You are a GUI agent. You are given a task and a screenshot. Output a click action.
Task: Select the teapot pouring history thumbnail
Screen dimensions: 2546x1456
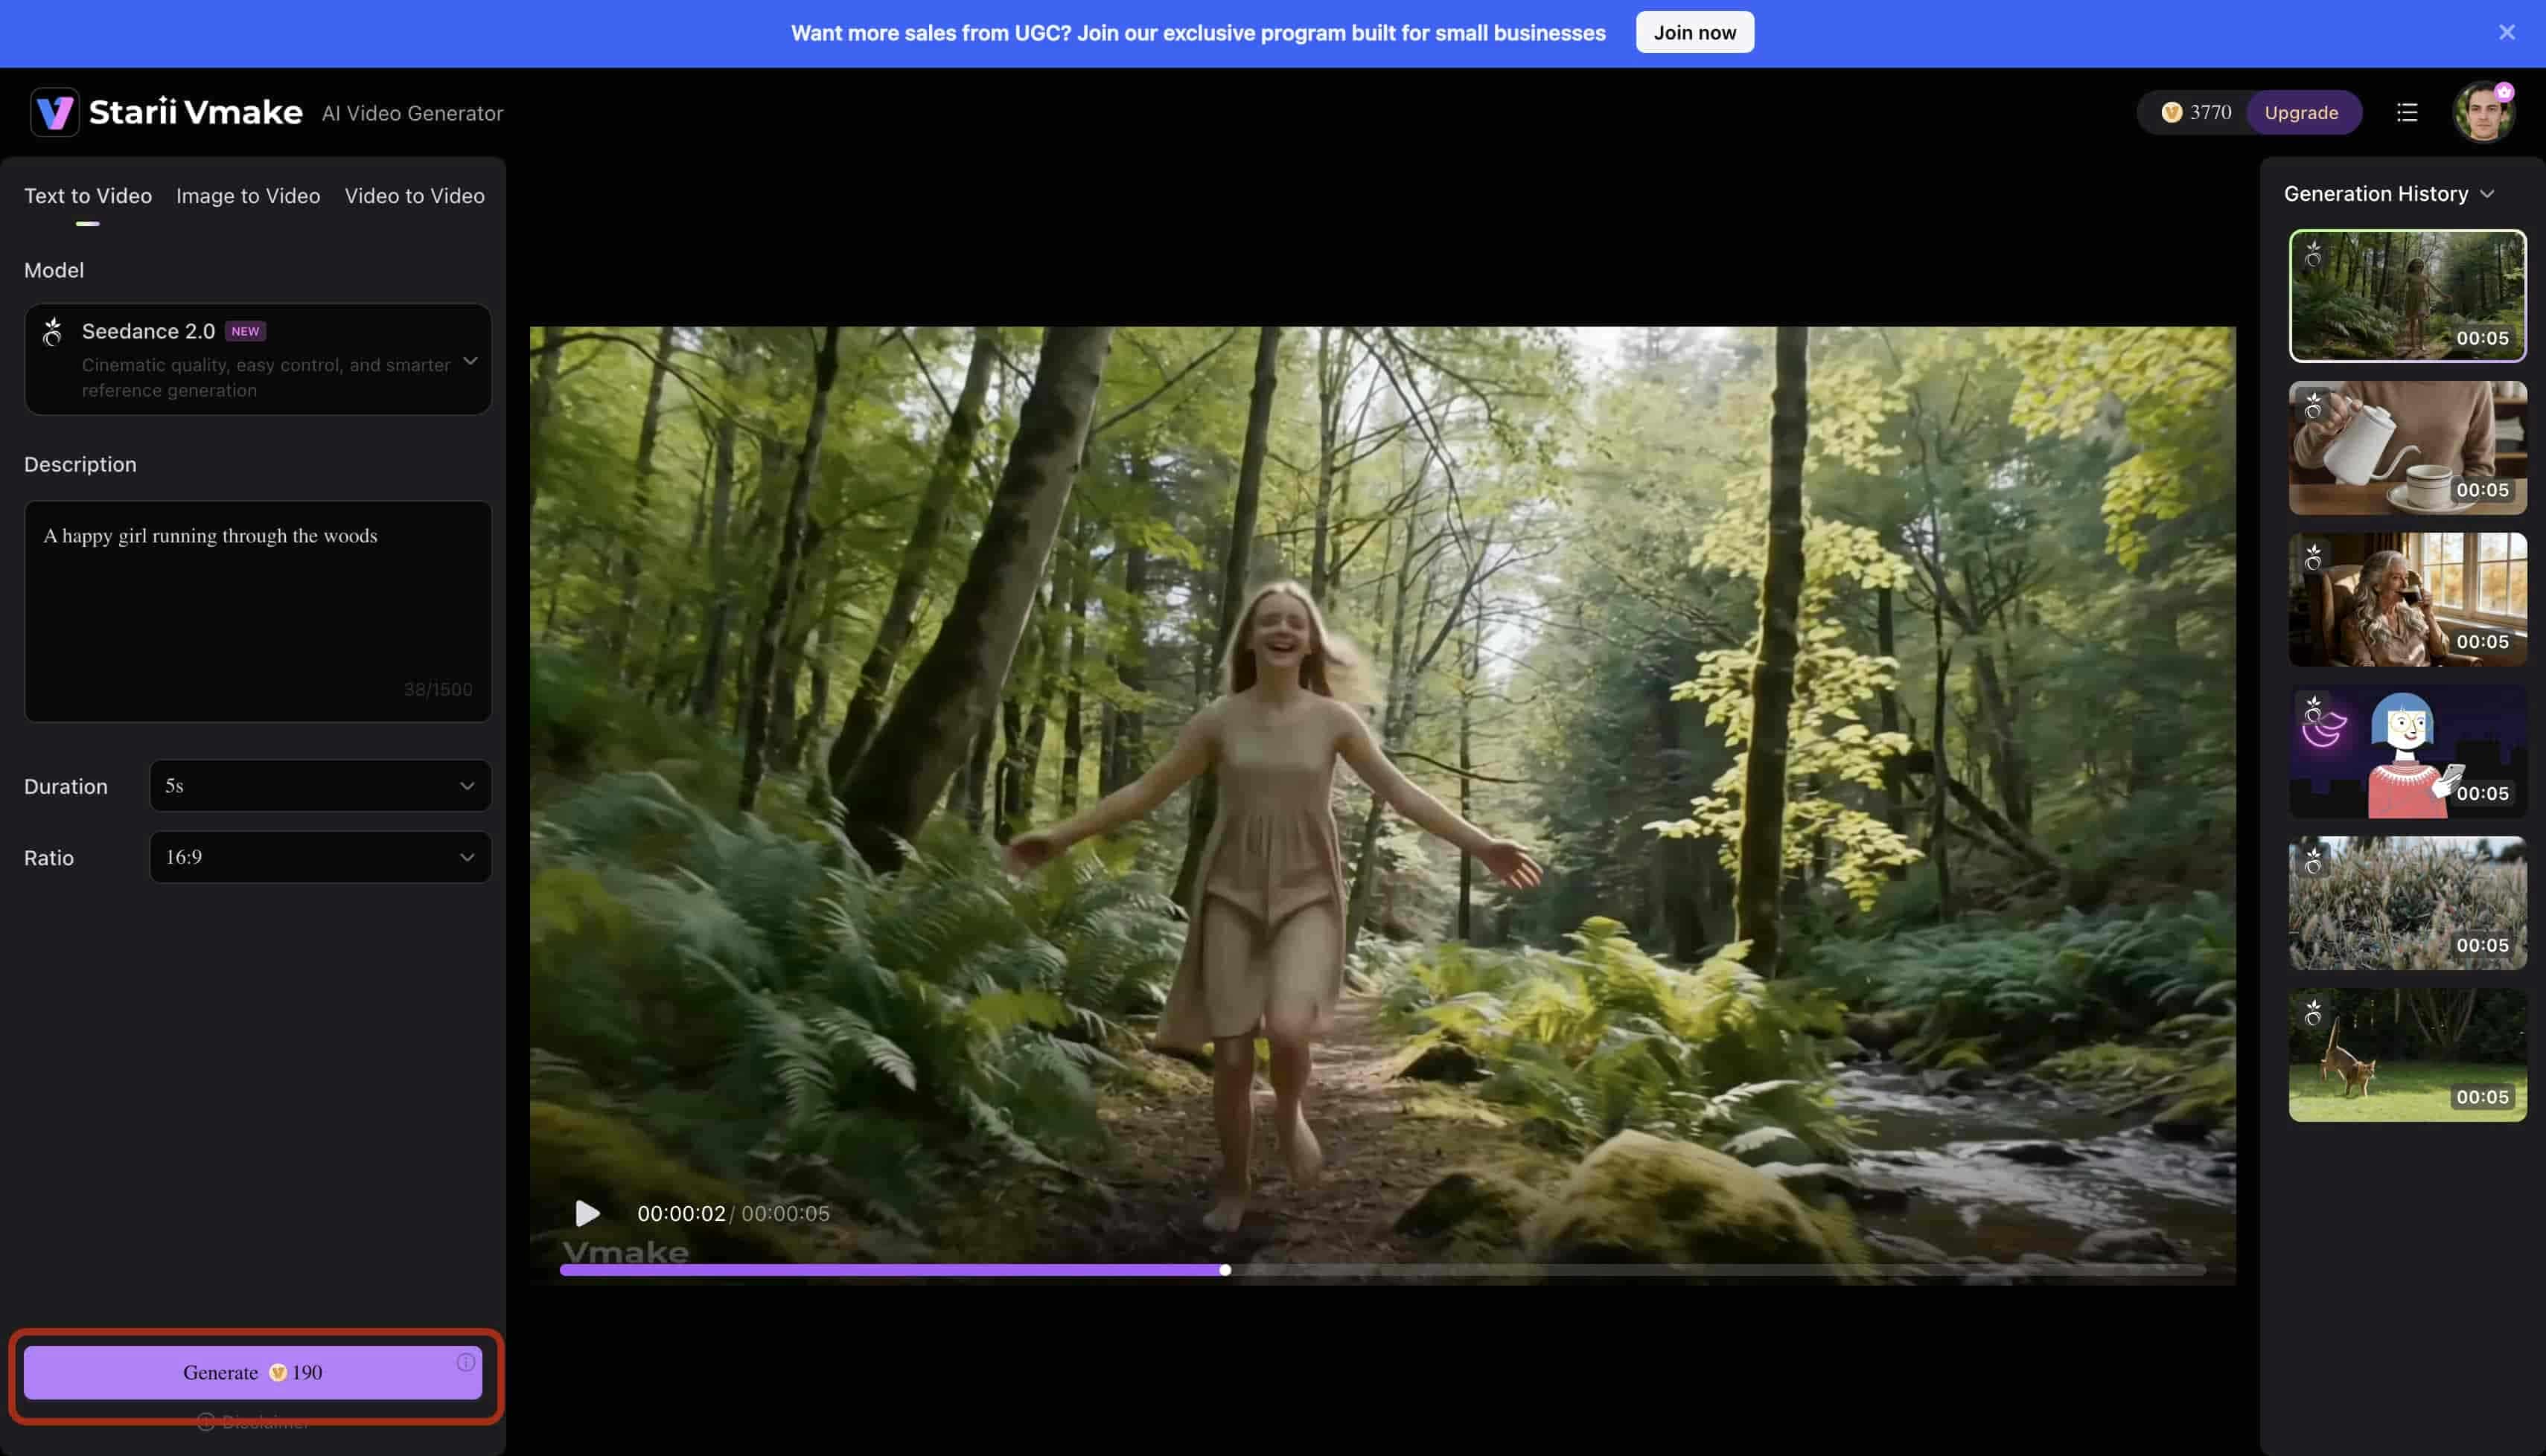2407,448
